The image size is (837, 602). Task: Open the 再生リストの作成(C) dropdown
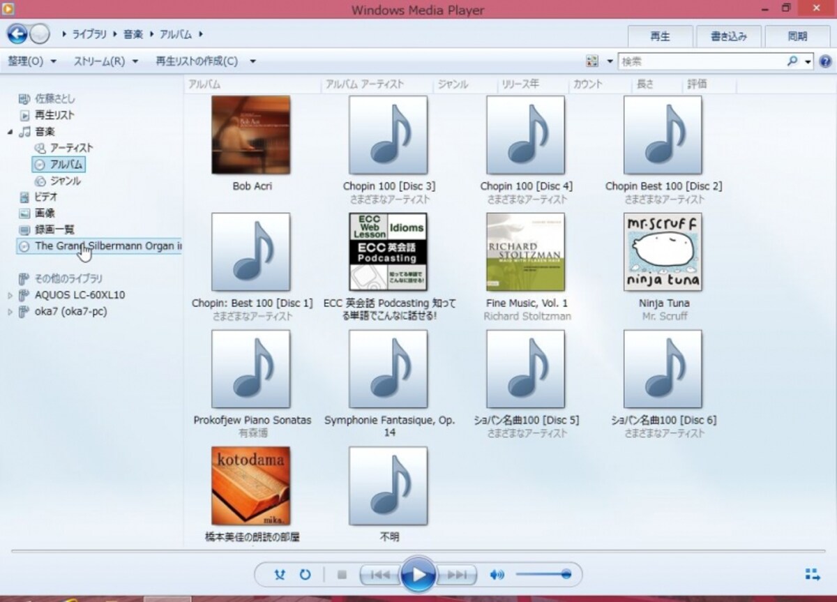pyautogui.click(x=205, y=61)
